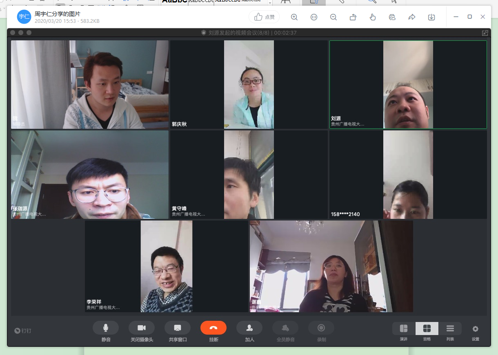Zoom out of the shared image
The width and height of the screenshot is (498, 355).
[333, 17]
